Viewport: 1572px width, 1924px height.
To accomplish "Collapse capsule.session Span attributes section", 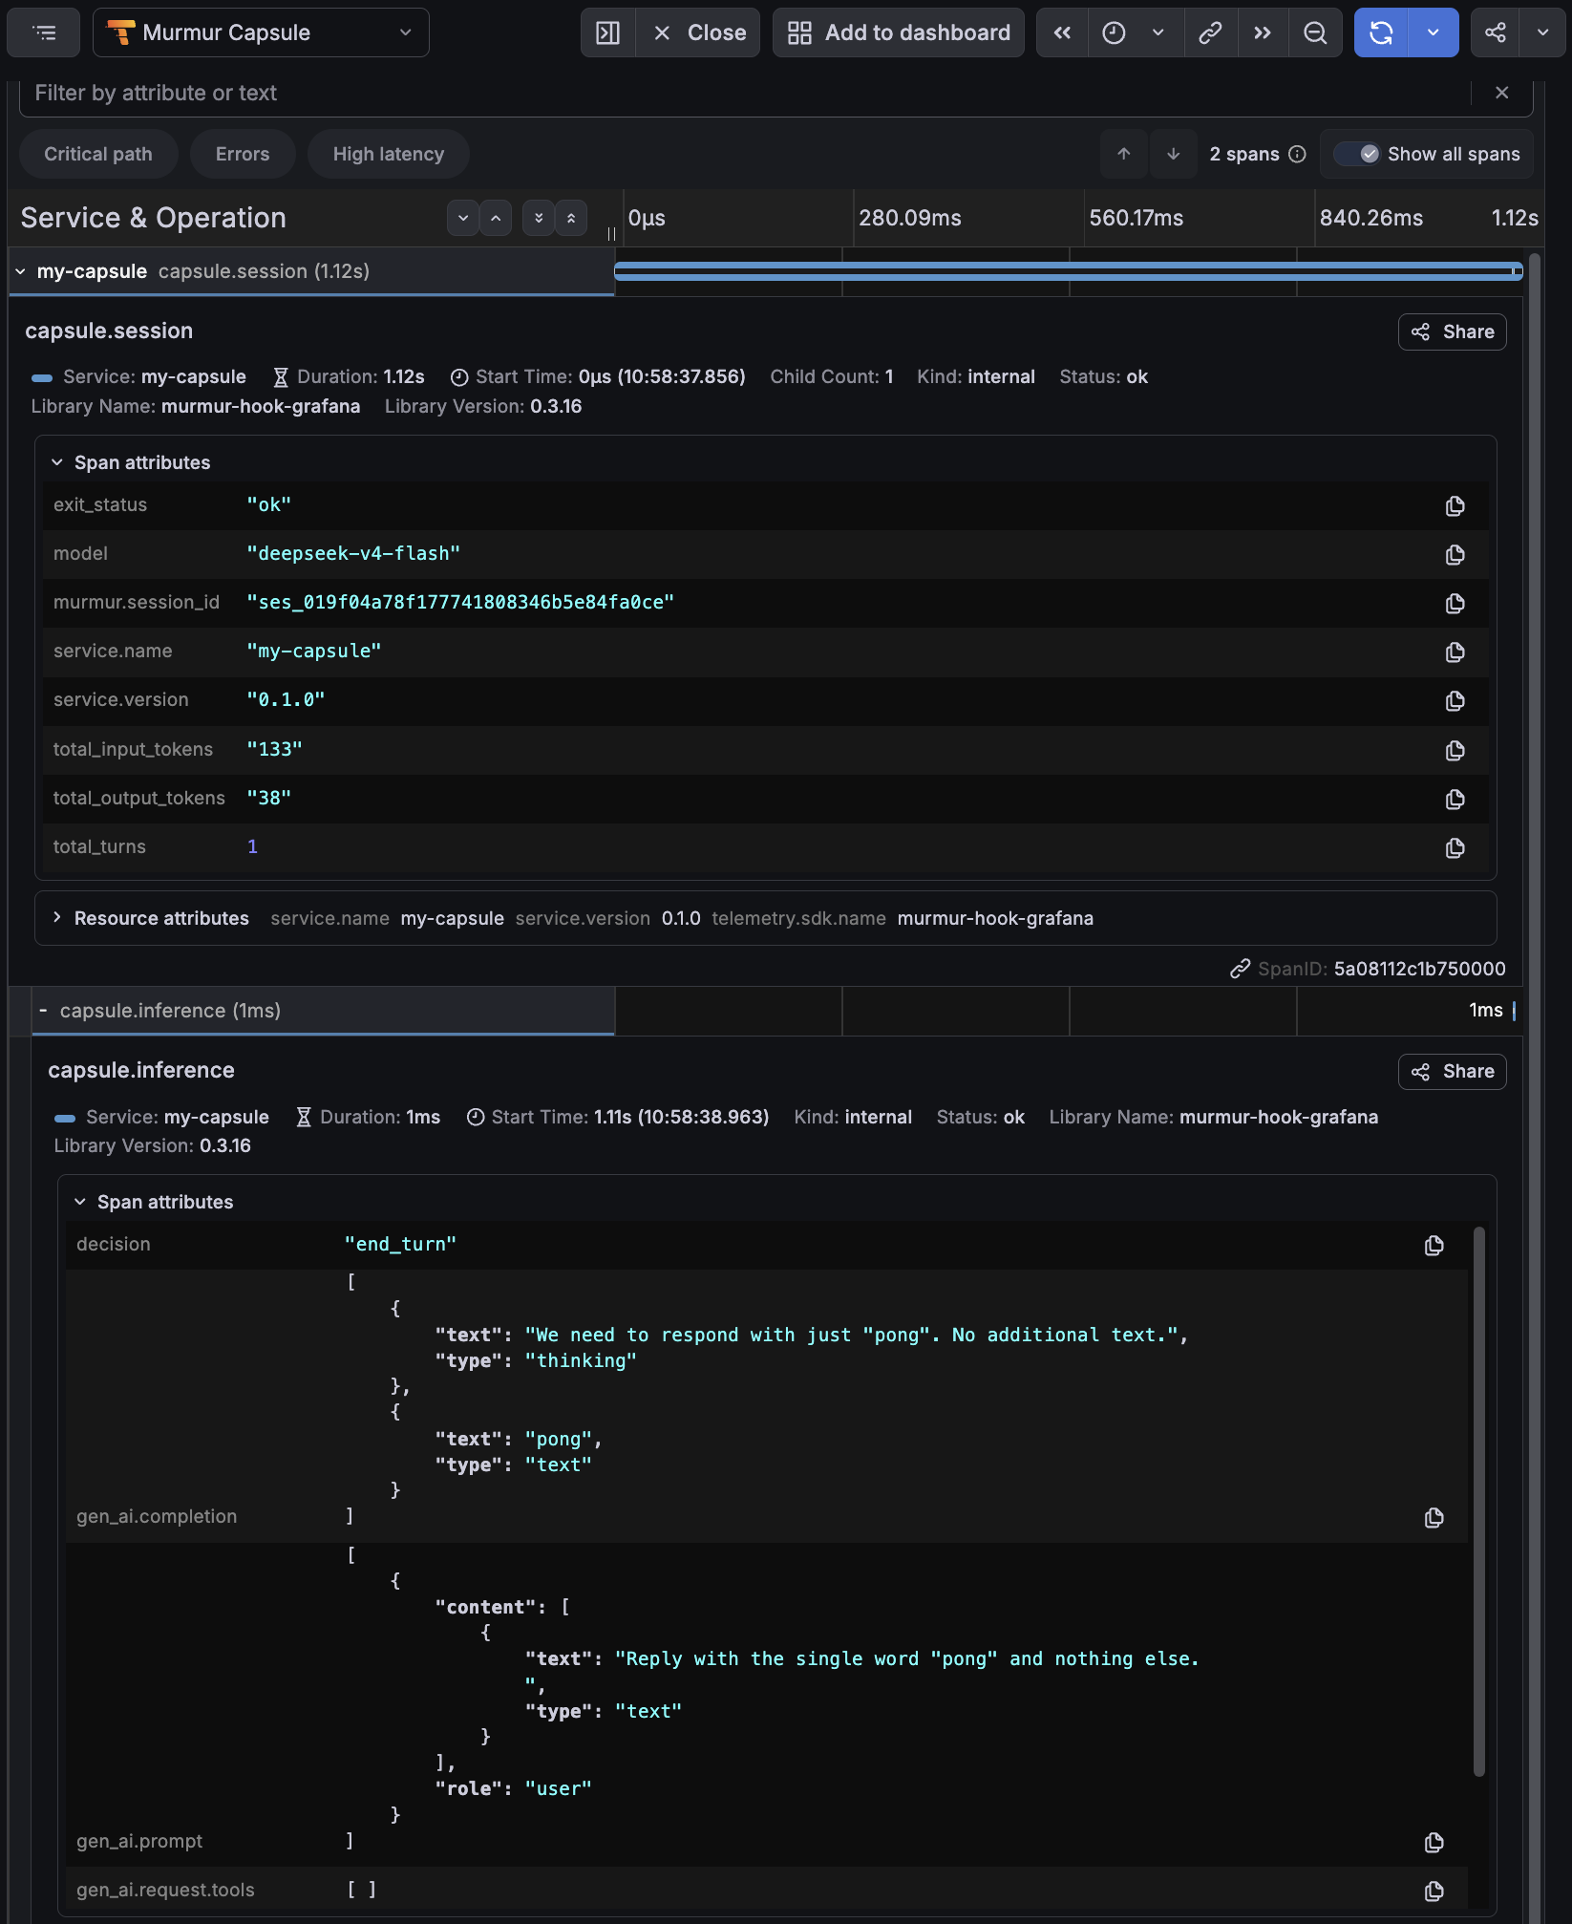I will (131, 462).
